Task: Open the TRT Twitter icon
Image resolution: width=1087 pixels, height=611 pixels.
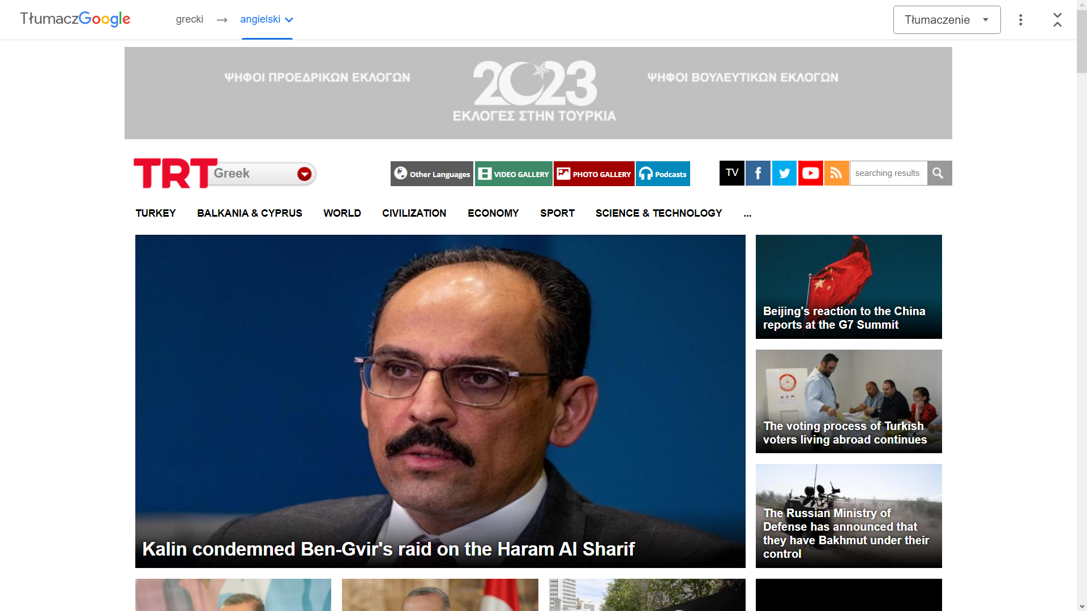Action: (x=784, y=173)
